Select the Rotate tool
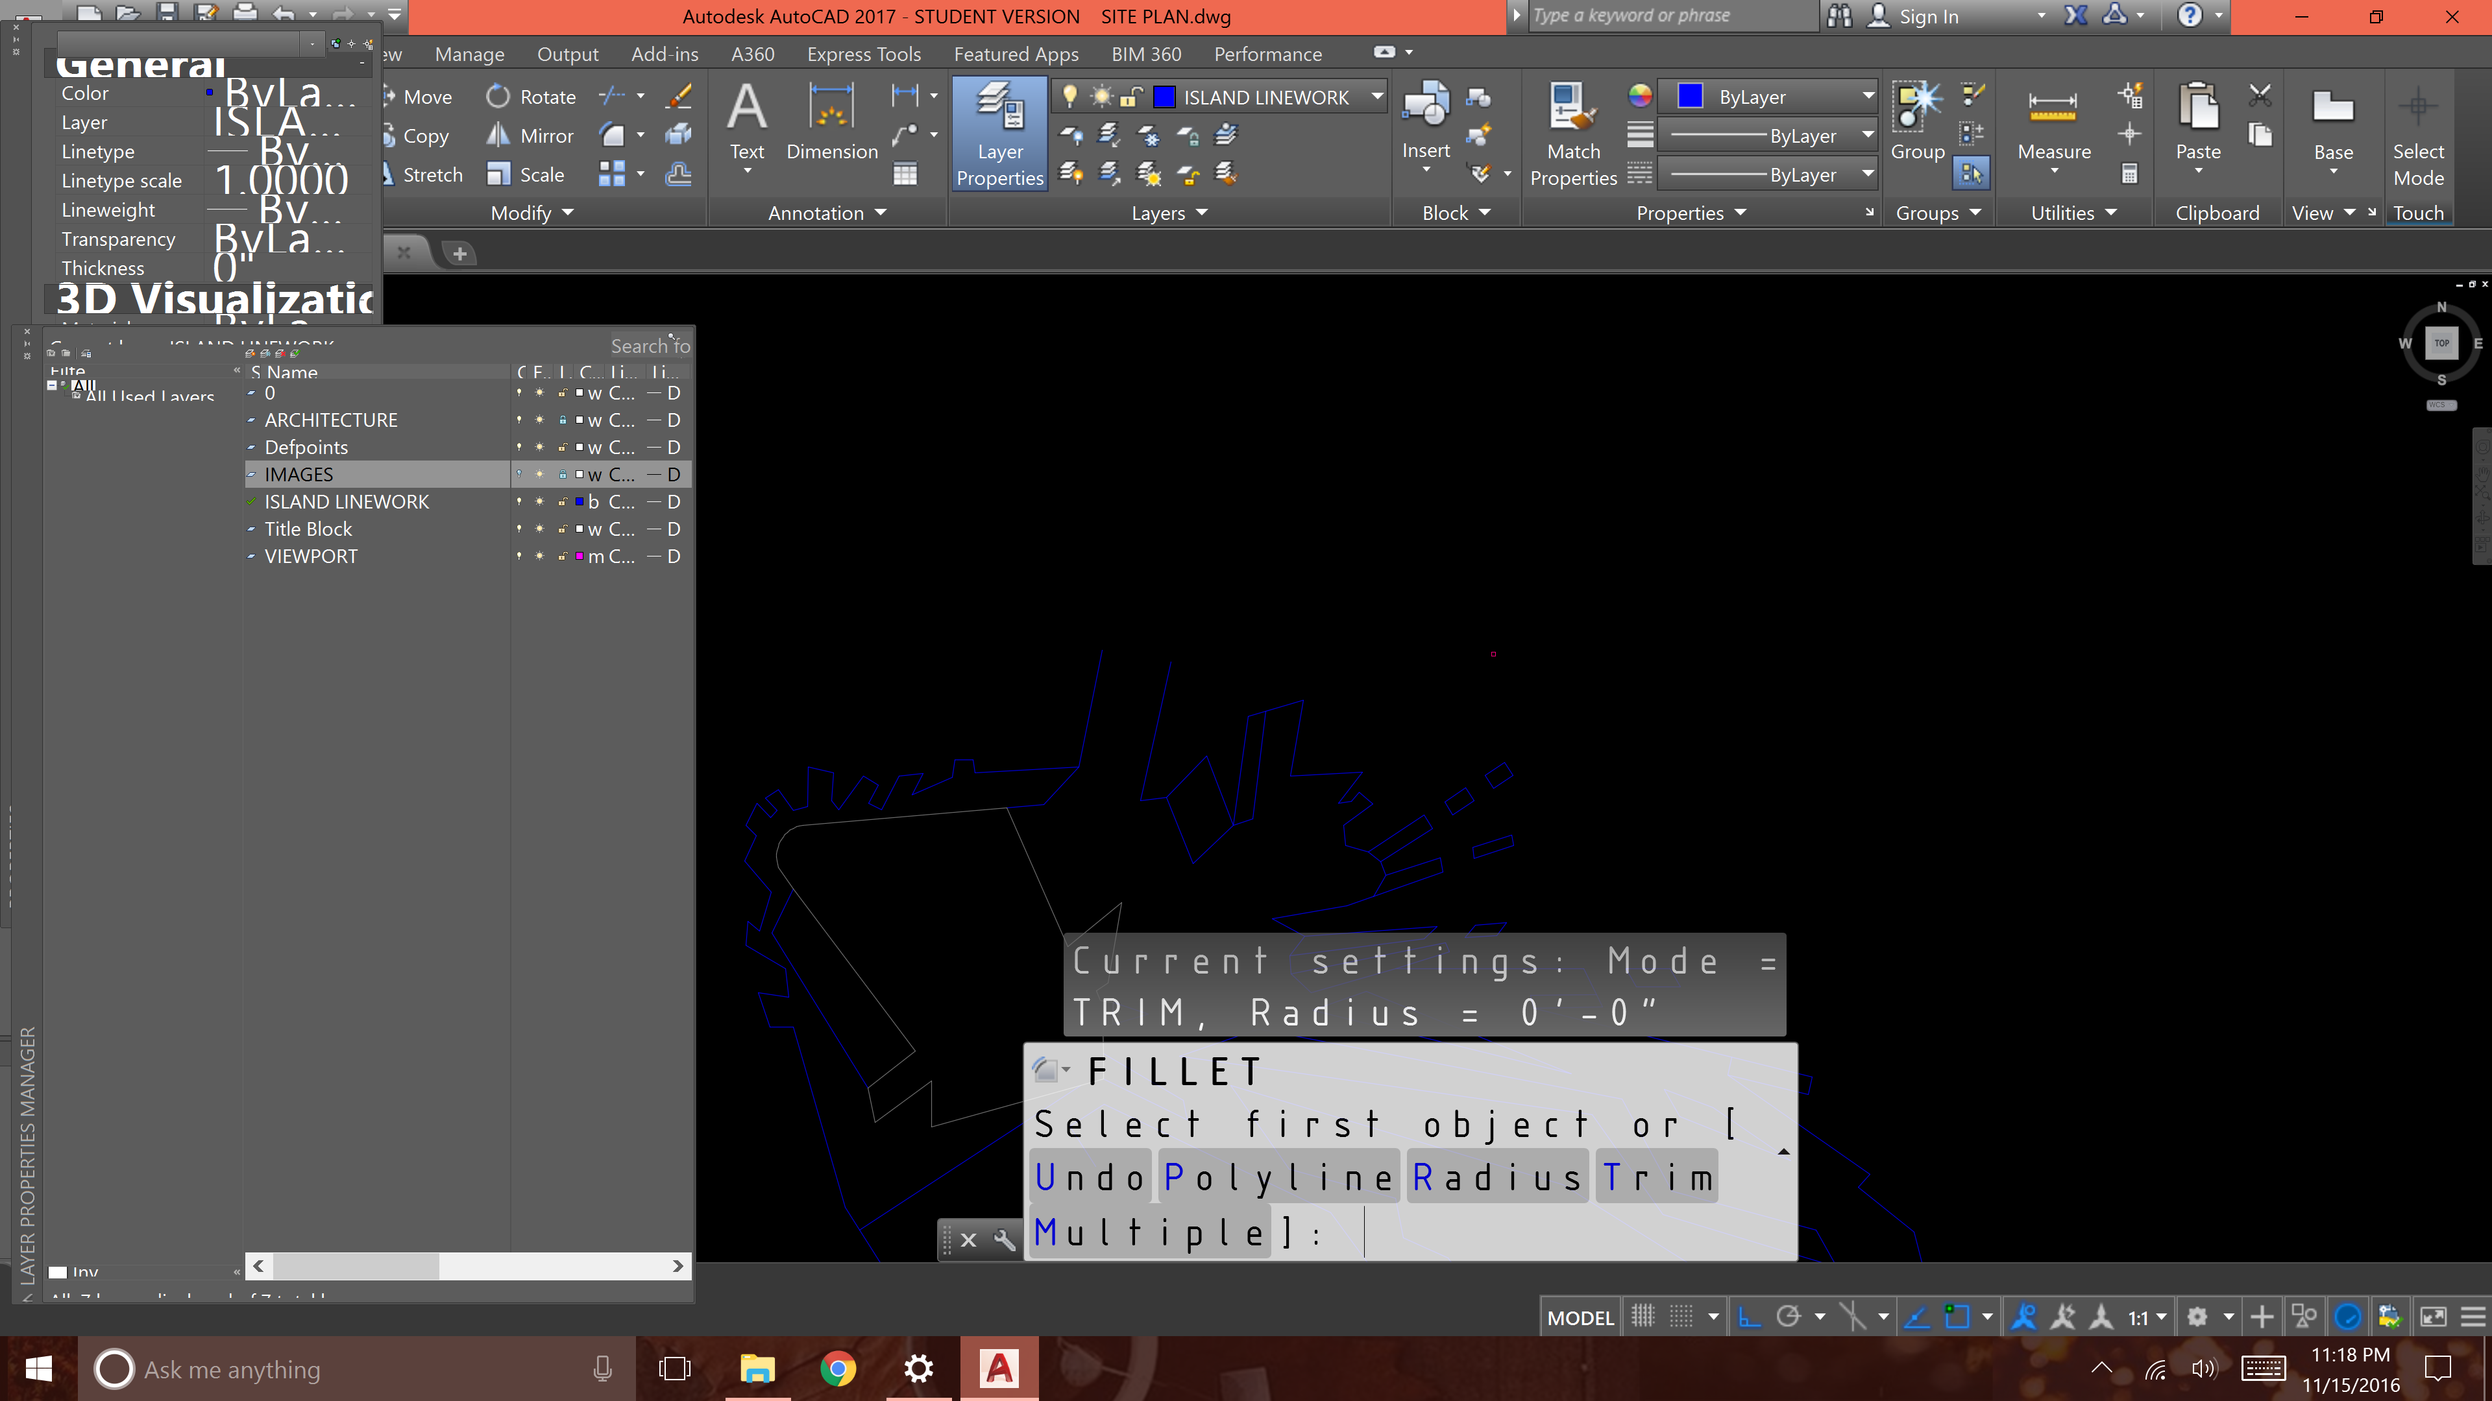 [530, 97]
